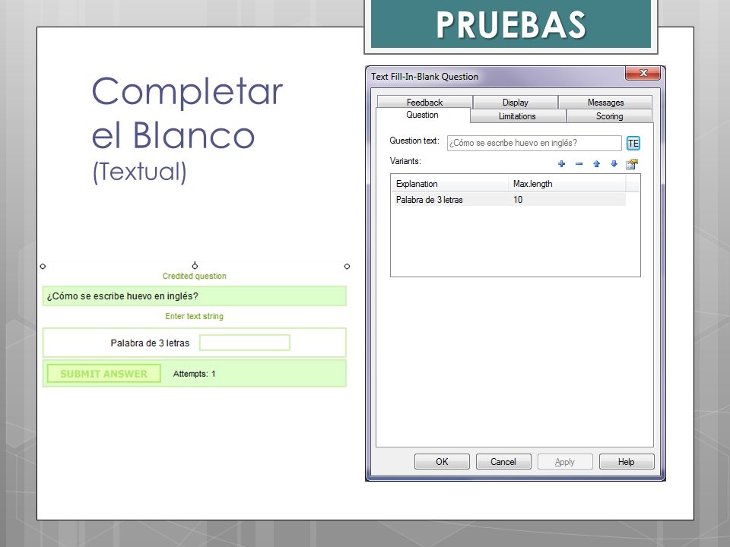
Task: Open text editor TE button
Action: [633, 144]
